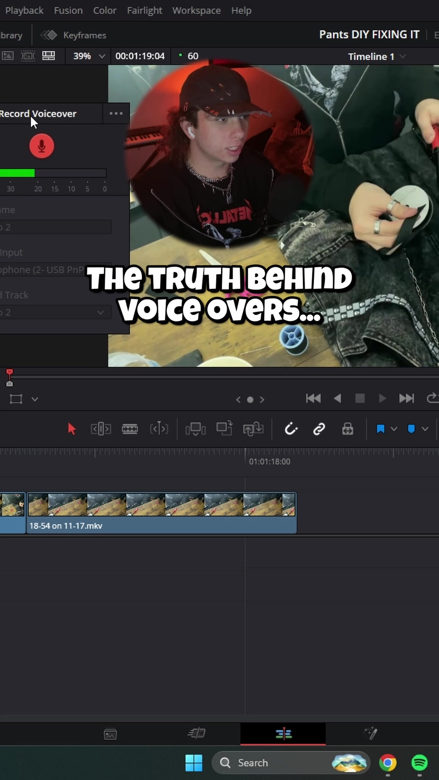Click the Pants DIY FIXING IT project title
The height and width of the screenshot is (780, 439).
369,34
